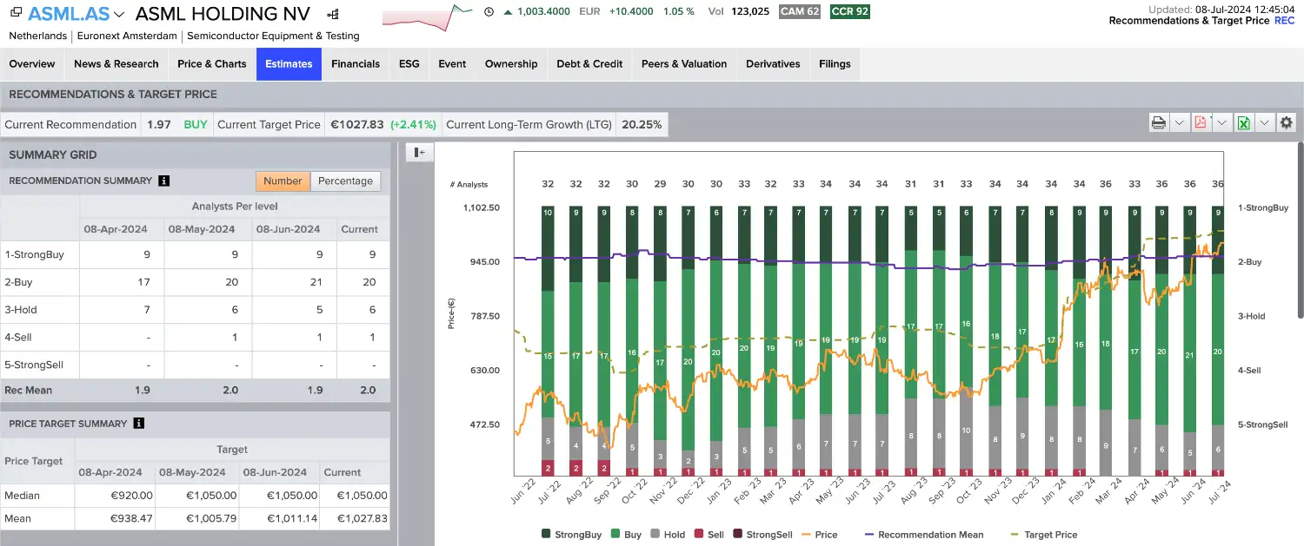The image size is (1304, 546).
Task: Click the Vol 123,025 volume figure
Action: click(x=739, y=11)
